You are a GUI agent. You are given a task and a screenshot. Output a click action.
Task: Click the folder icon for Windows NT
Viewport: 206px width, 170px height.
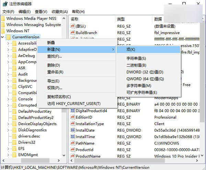pyautogui.click(x=3, y=31)
